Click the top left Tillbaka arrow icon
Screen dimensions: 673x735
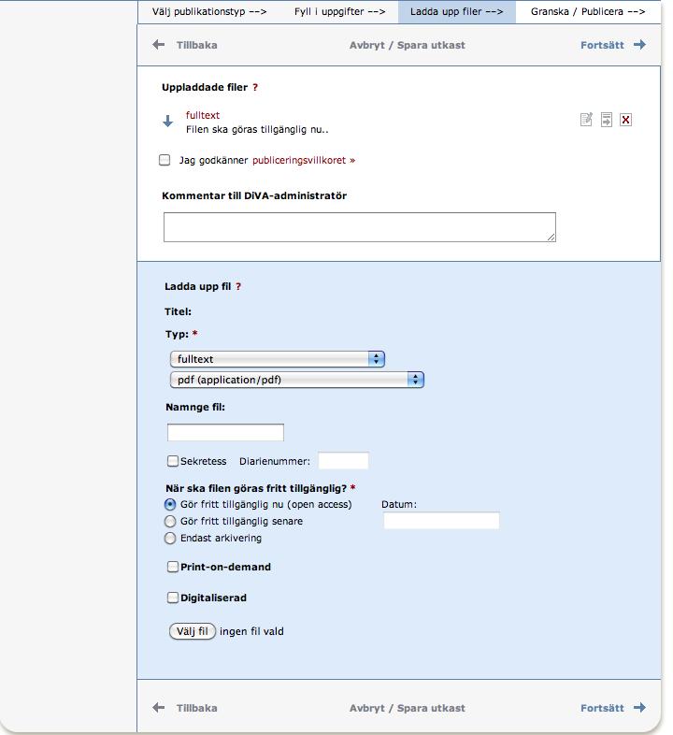click(158, 45)
